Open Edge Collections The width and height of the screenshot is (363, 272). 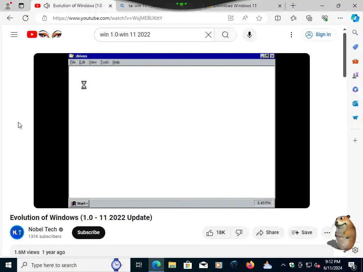(x=309, y=18)
